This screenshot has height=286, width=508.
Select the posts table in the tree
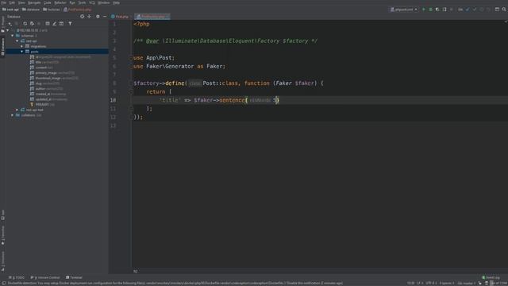tap(57, 52)
